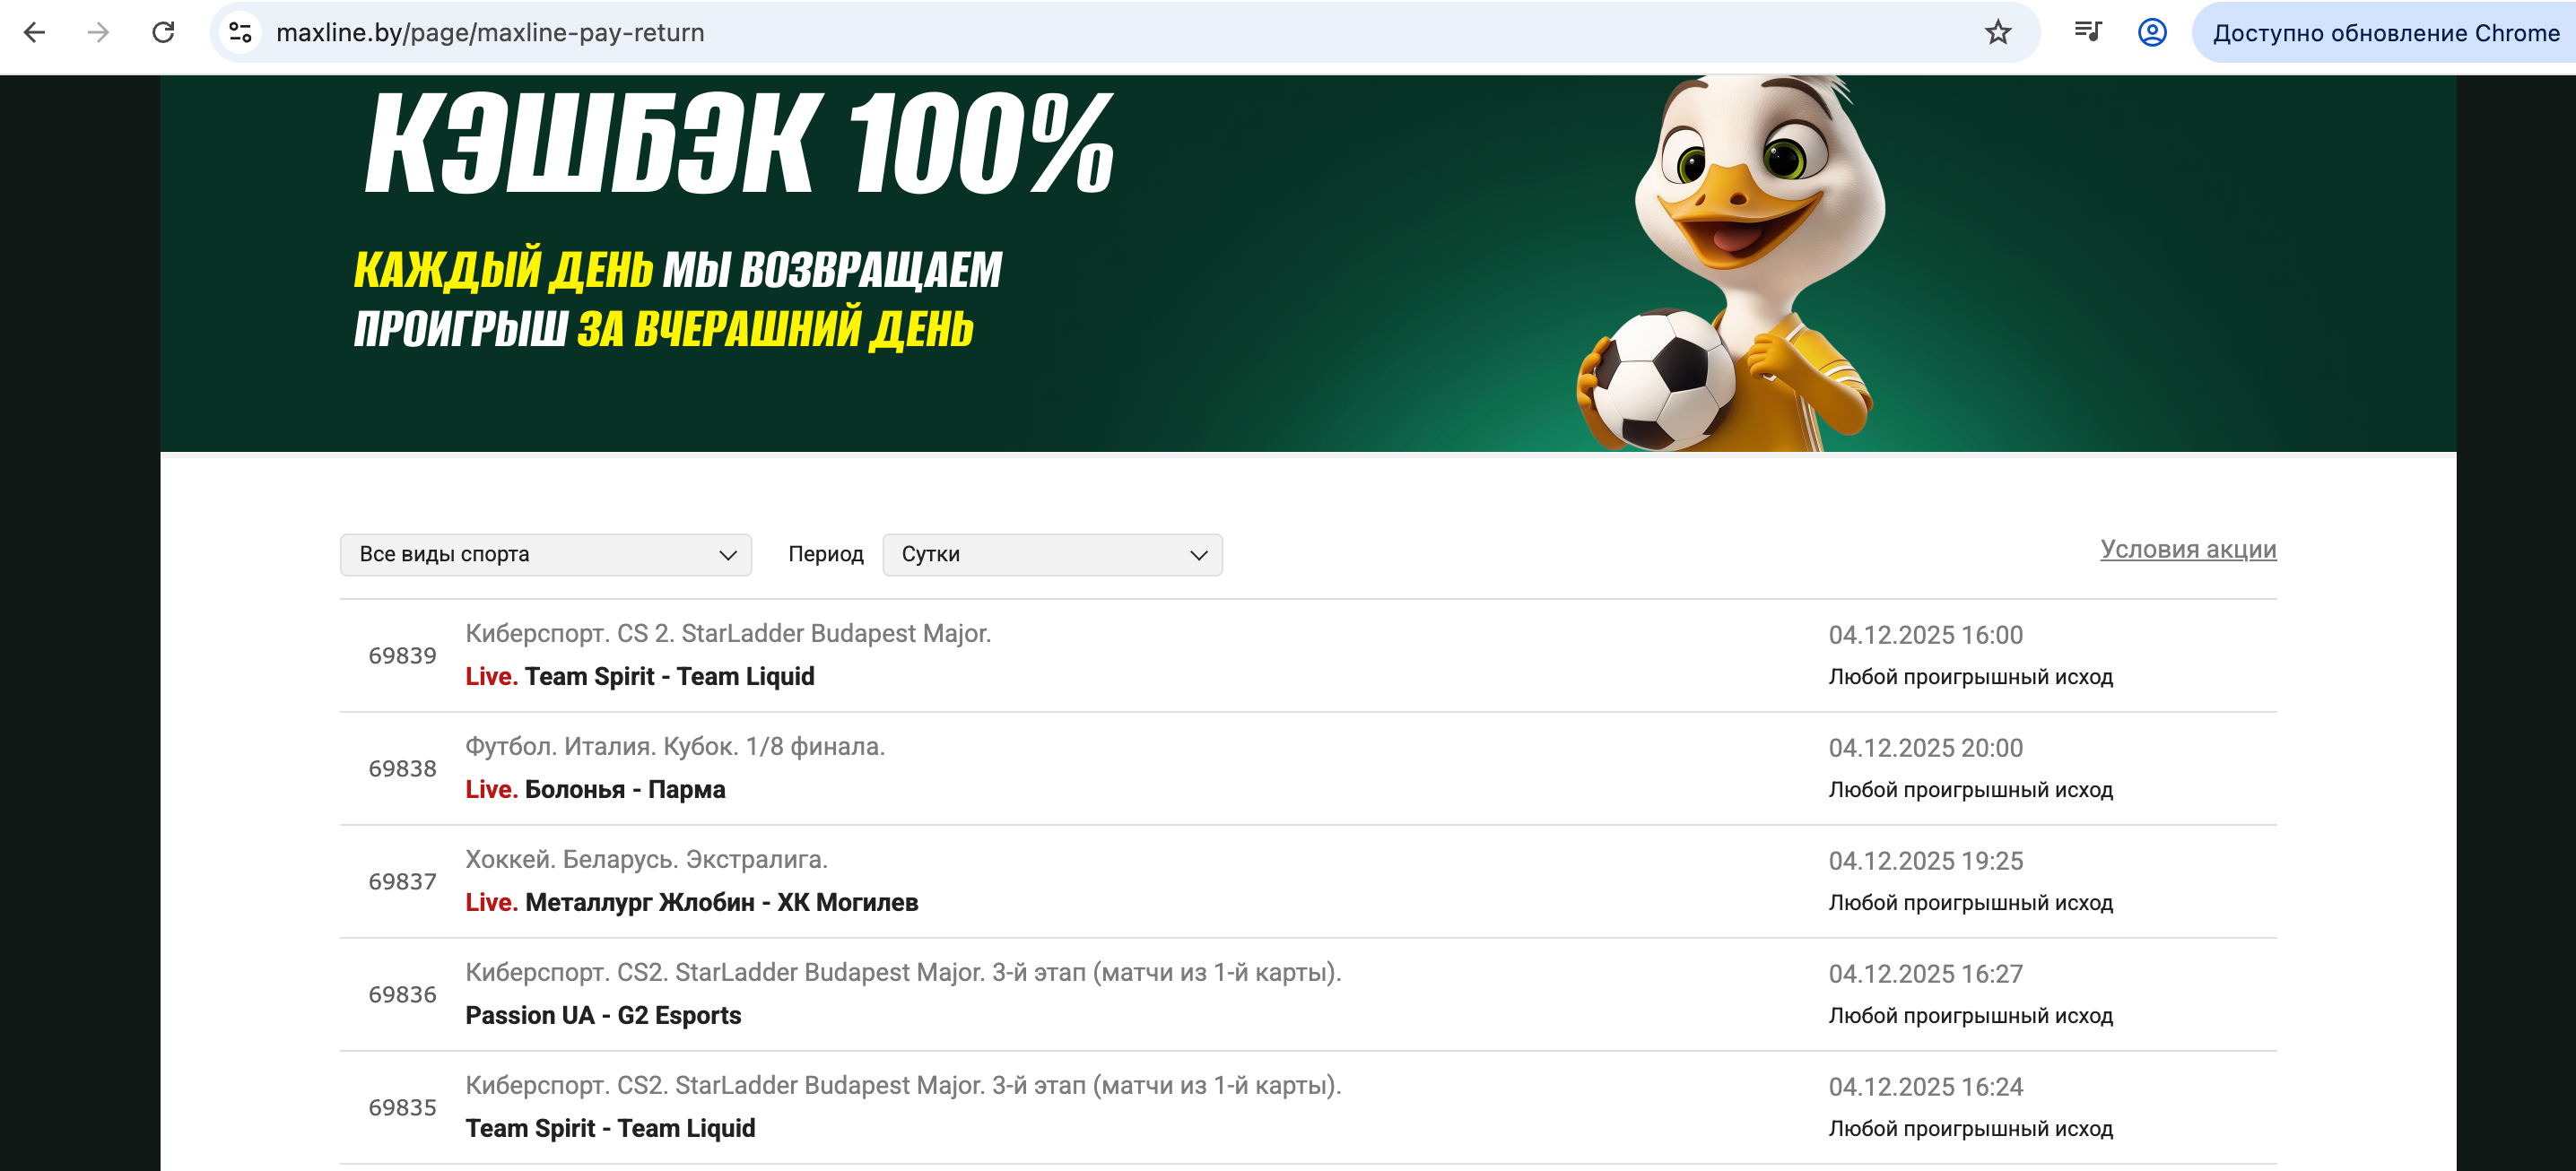Click the 'КЭШБЭК 100%' banner heading
The width and height of the screenshot is (2576, 1171).
(740, 143)
